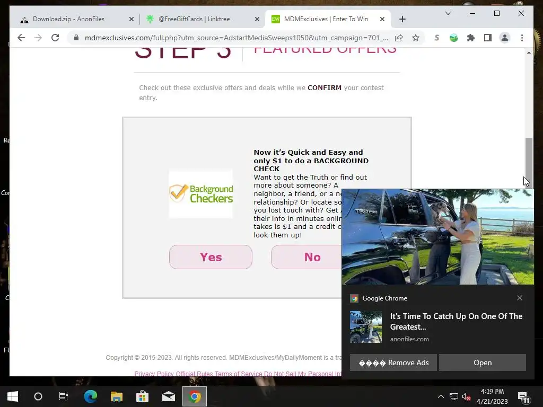Open the Action Center notifications icon
543x407 pixels.
coord(523,397)
